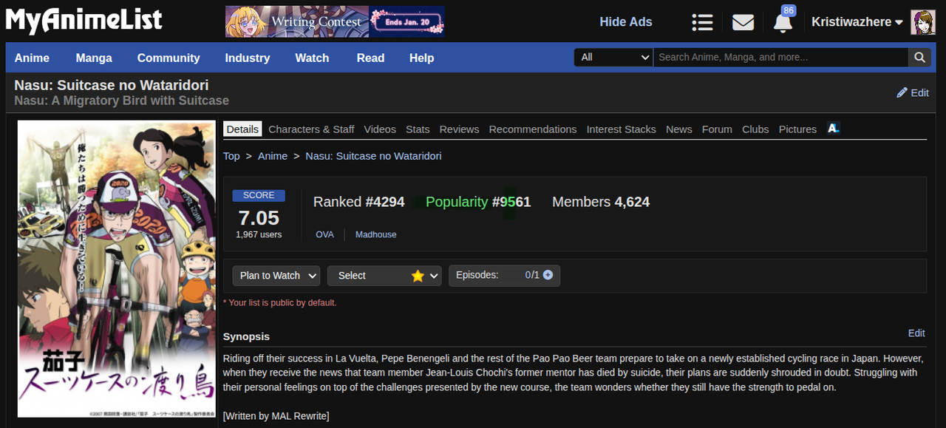Switch to the Interest Stacks tab
Image resolution: width=946 pixels, height=428 pixels.
tap(622, 129)
